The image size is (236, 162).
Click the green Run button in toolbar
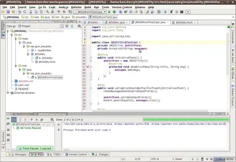tap(109, 12)
